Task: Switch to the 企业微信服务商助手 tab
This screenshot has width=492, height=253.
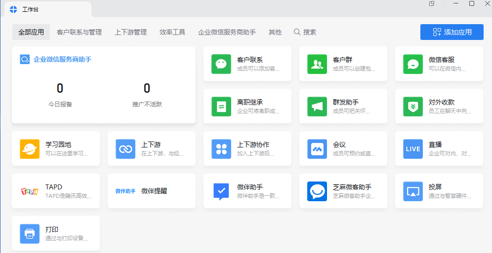Action: [227, 32]
